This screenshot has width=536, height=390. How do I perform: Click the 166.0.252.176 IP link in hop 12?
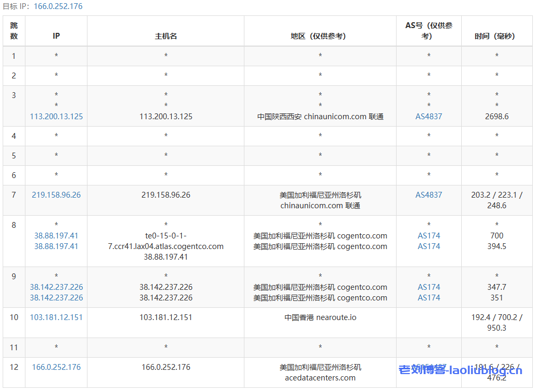(56, 367)
